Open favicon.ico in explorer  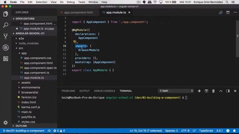[29, 97]
